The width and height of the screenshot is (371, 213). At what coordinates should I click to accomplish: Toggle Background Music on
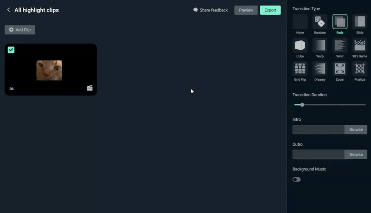(x=296, y=180)
